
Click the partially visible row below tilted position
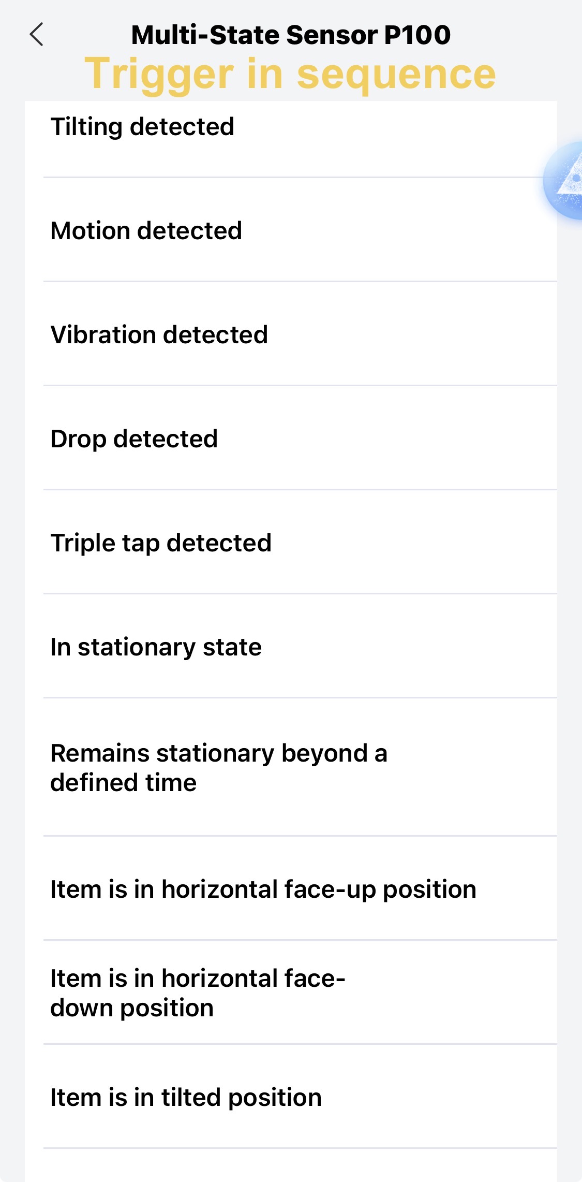[290, 1168]
